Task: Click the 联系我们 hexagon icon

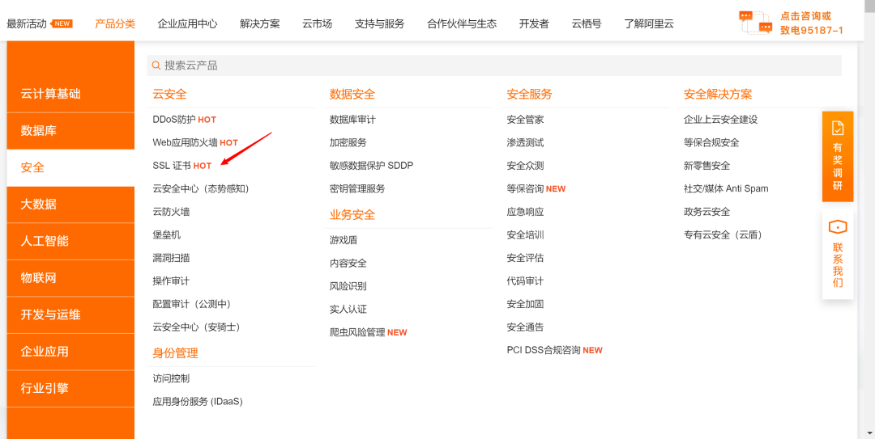Action: click(x=838, y=227)
